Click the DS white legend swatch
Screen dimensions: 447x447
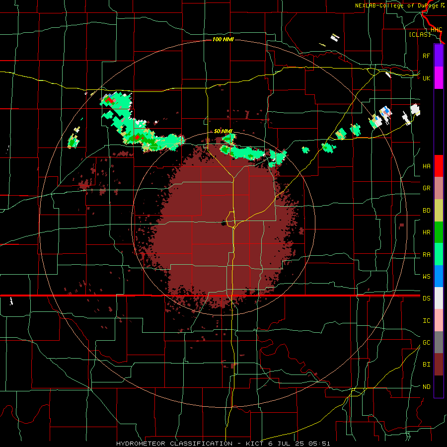(439, 298)
